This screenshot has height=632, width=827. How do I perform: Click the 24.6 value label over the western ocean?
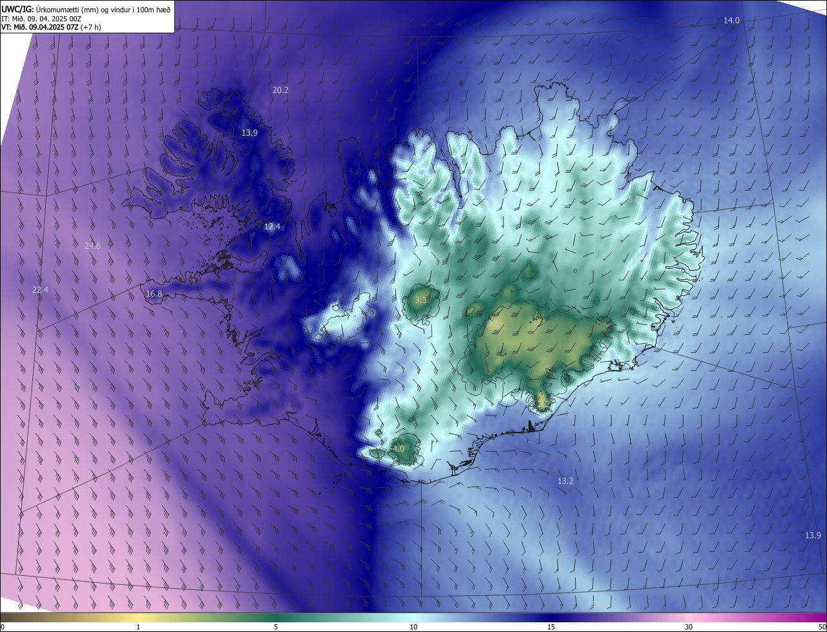click(x=92, y=246)
